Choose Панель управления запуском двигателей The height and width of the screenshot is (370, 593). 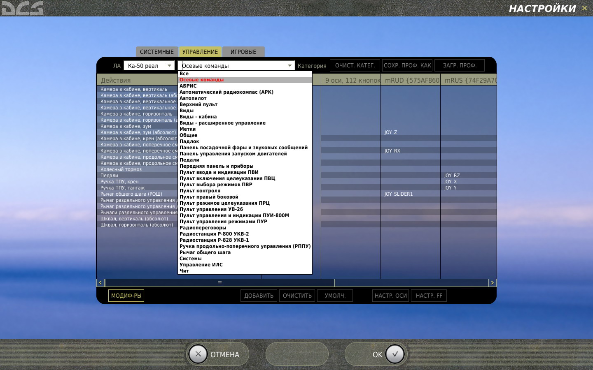[x=245, y=154]
